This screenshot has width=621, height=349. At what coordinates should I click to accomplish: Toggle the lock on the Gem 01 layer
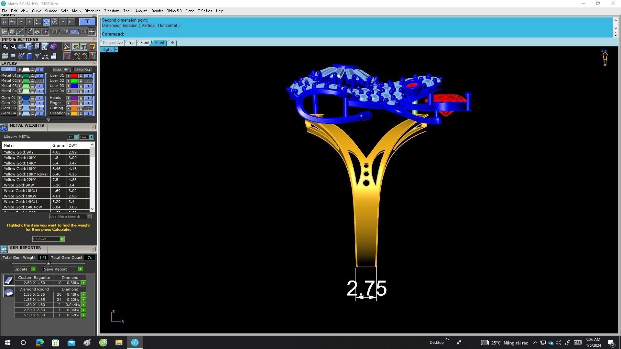[32, 98]
